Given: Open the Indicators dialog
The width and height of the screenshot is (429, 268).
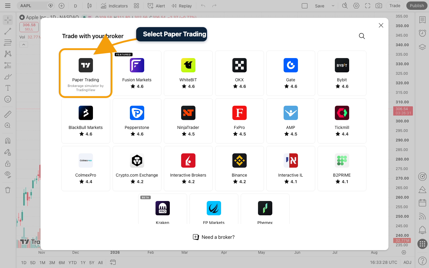Looking at the screenshot, I should (114, 6).
